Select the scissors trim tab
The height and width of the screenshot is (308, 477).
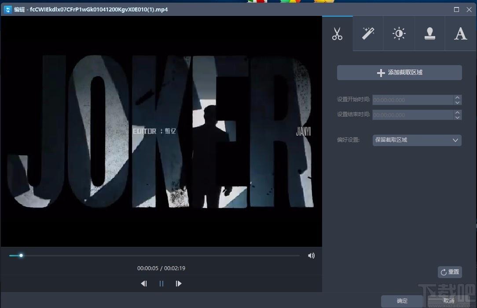[x=338, y=33]
